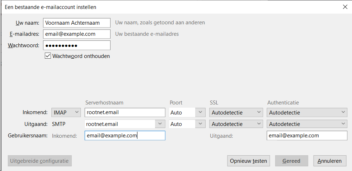Click the E-mailadres input field
The height and width of the screenshot is (171, 352).
[76, 34]
